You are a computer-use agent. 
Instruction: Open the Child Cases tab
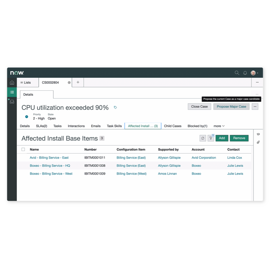(172, 126)
